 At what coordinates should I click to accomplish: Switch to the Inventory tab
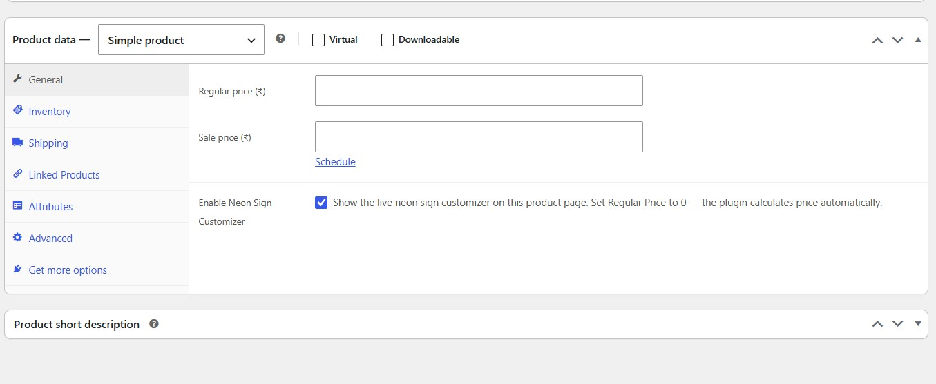(x=97, y=112)
